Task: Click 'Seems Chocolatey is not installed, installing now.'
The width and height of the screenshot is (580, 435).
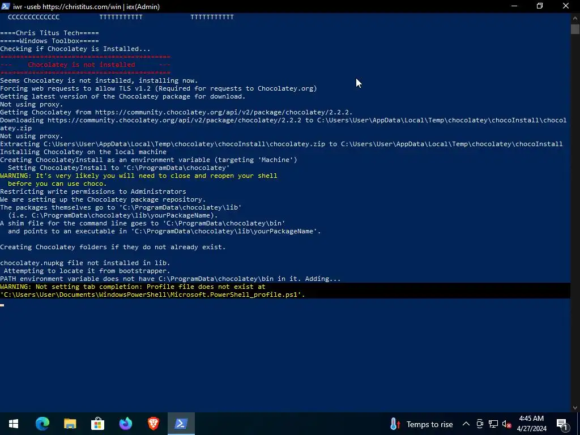Action: point(99,80)
